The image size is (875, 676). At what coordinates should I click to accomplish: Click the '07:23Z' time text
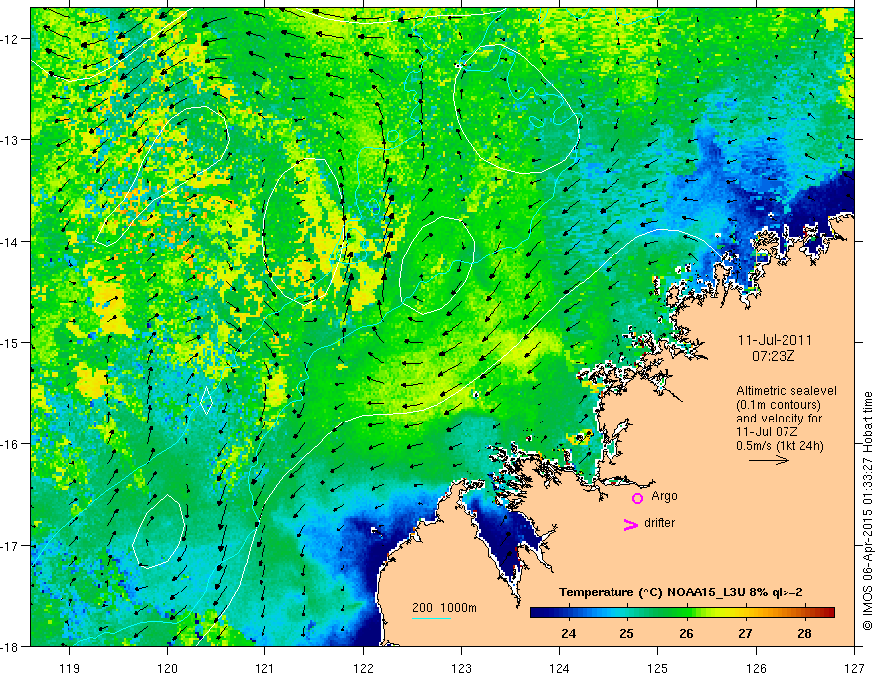tap(773, 356)
